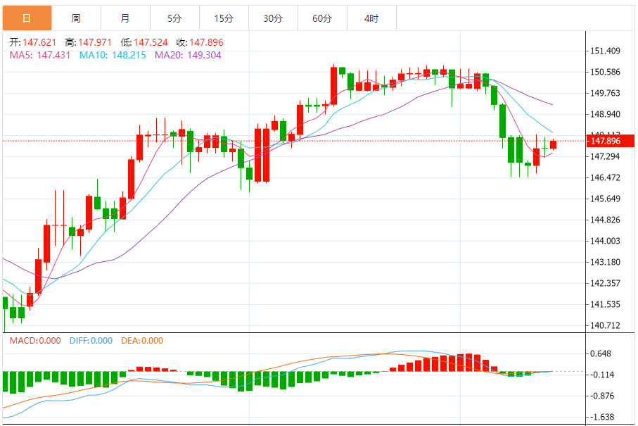Click the latest red candlestick at right edge
The height and width of the screenshot is (426, 638).
(554, 144)
